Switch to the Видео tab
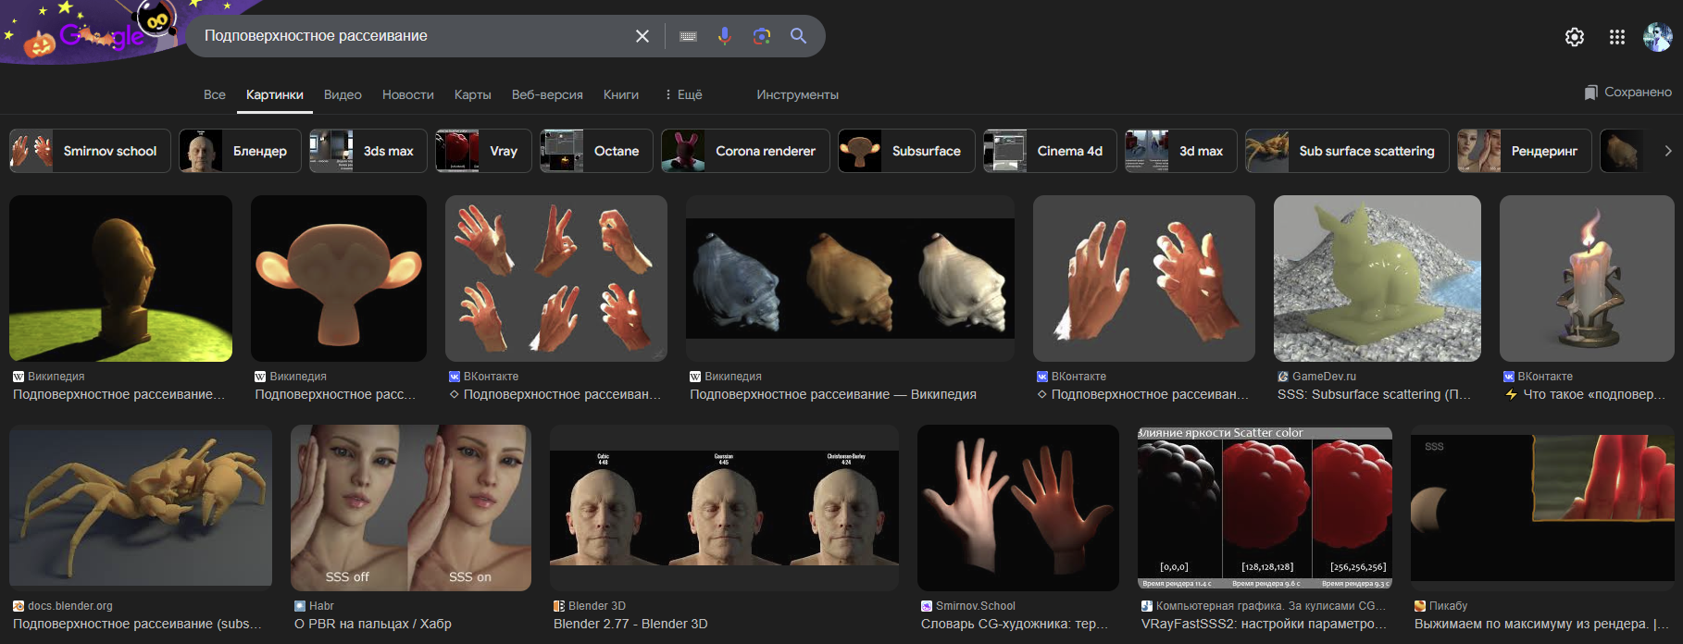Screen dimensions: 1683x644 [343, 94]
